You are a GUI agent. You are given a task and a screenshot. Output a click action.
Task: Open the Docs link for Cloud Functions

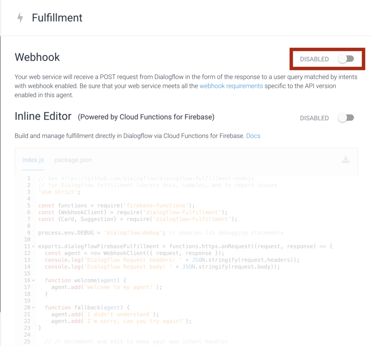click(x=253, y=136)
